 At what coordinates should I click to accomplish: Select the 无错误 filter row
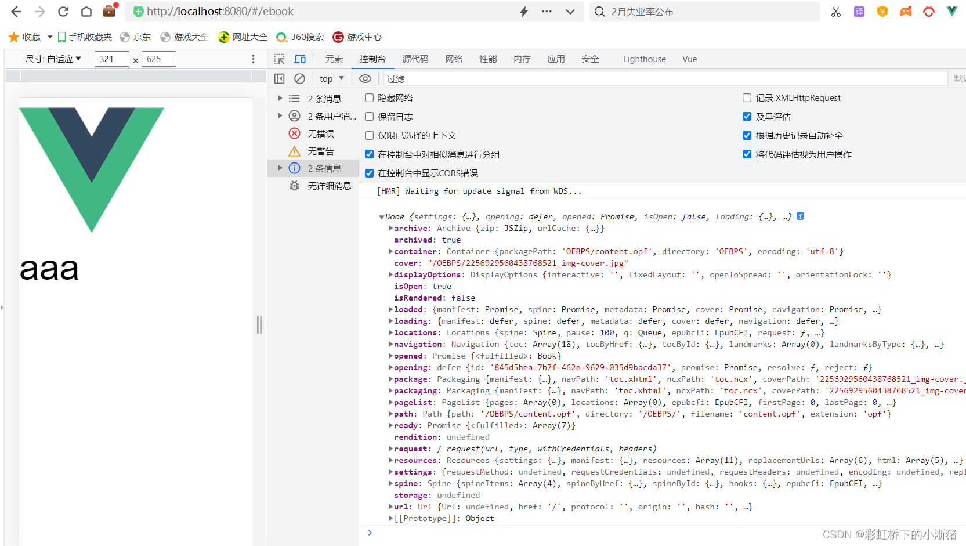pyautogui.click(x=313, y=133)
